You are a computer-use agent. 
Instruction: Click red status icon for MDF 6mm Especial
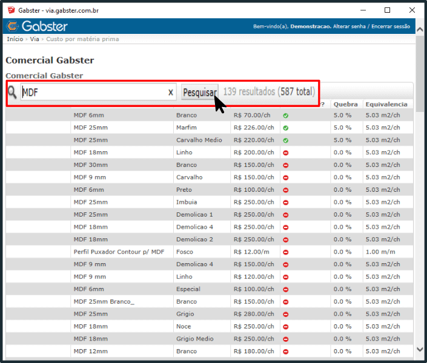(x=285, y=290)
